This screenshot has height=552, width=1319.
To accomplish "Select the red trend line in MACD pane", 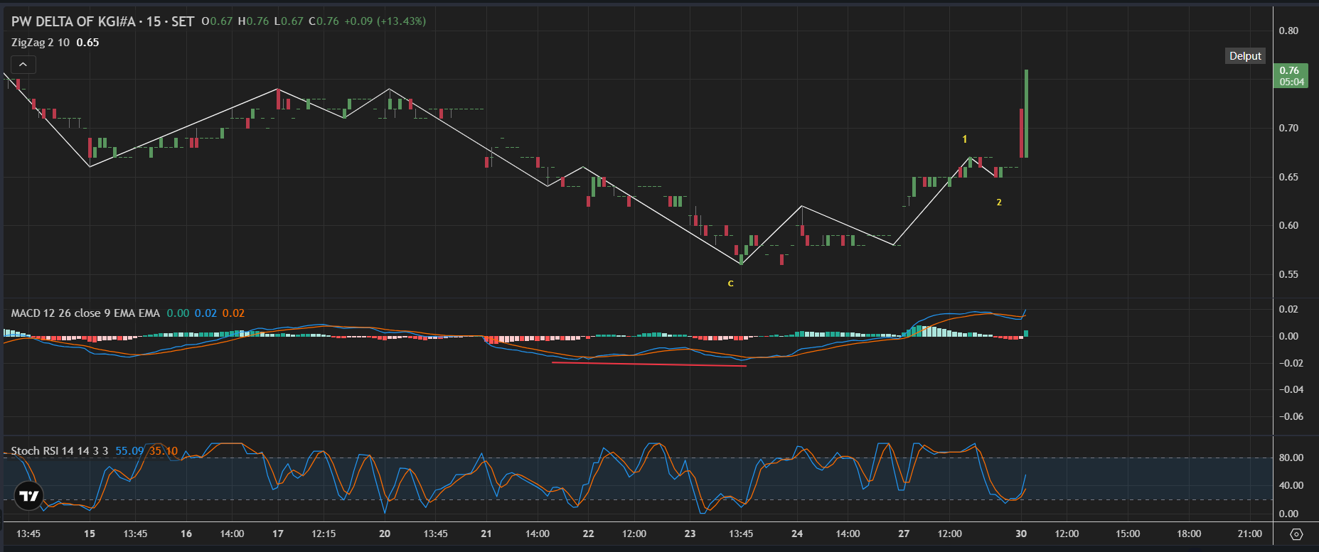I will tap(649, 364).
